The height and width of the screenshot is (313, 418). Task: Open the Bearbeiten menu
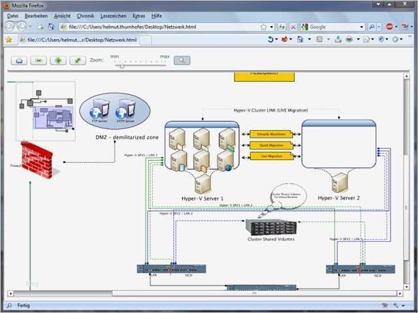(36, 16)
